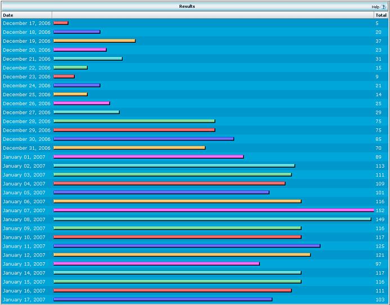Click the red bar for December 29, 2006
The width and height of the screenshot is (390, 305).
click(x=135, y=130)
